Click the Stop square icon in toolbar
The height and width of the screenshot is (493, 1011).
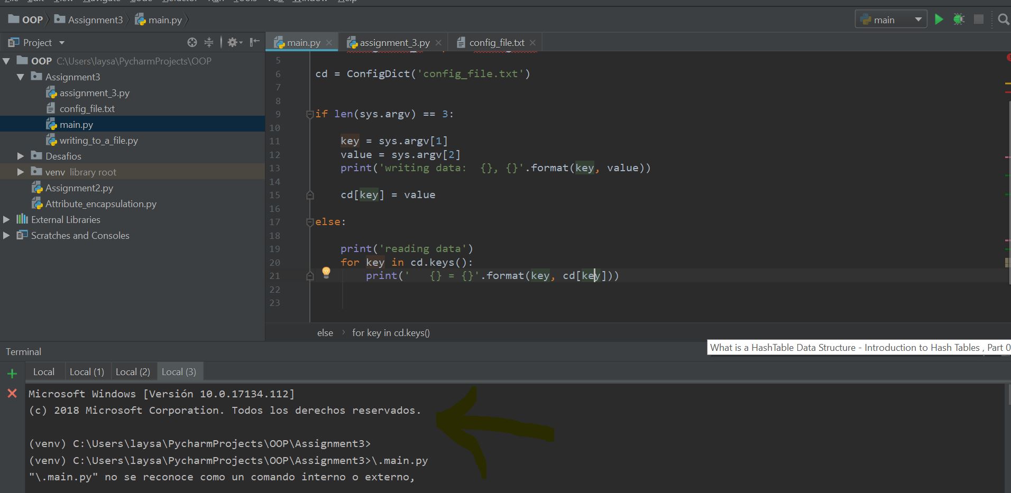click(x=979, y=20)
